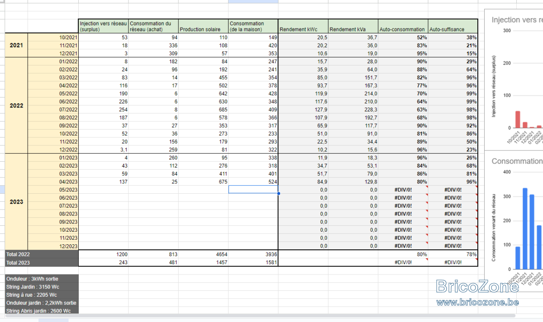Select the 'Total 2022' row label
The image size is (543, 322).
(42, 254)
